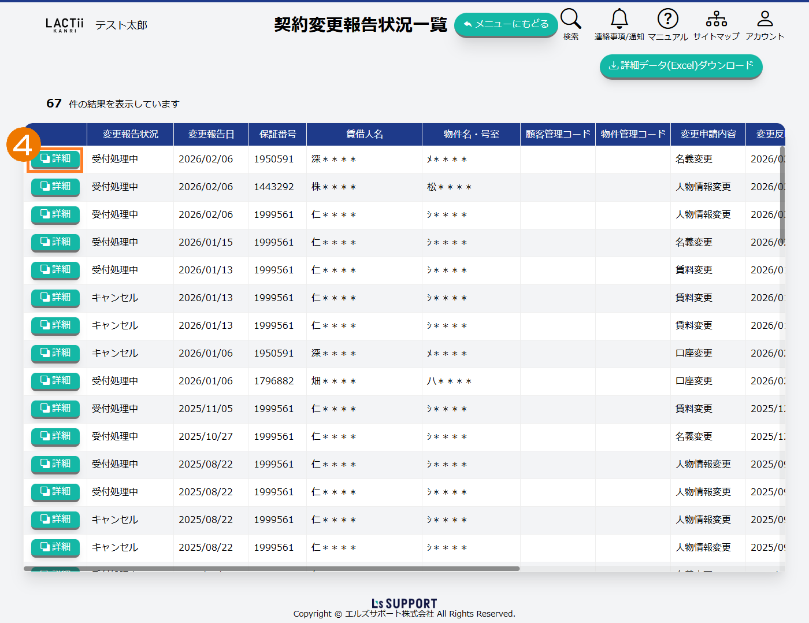Click the horizontal scrollbar under the table
809x623 pixels.
click(272, 569)
